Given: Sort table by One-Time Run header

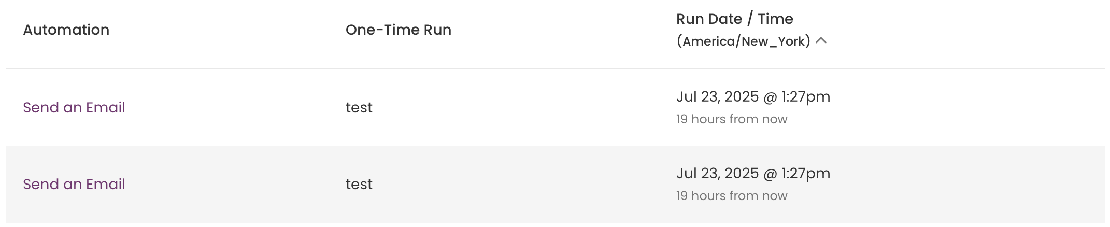Looking at the screenshot, I should (399, 30).
